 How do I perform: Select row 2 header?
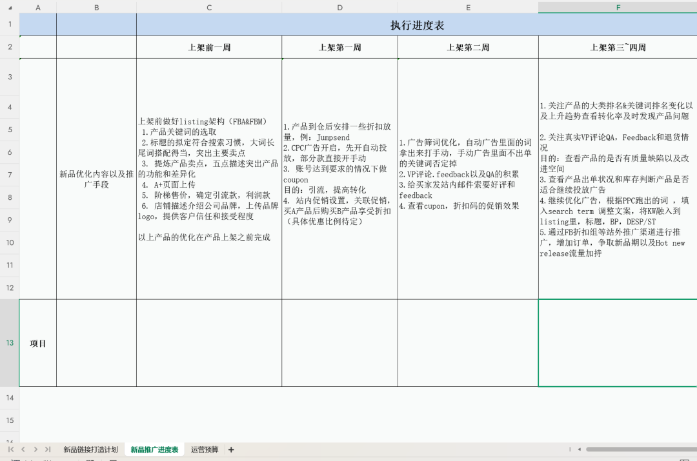10,47
